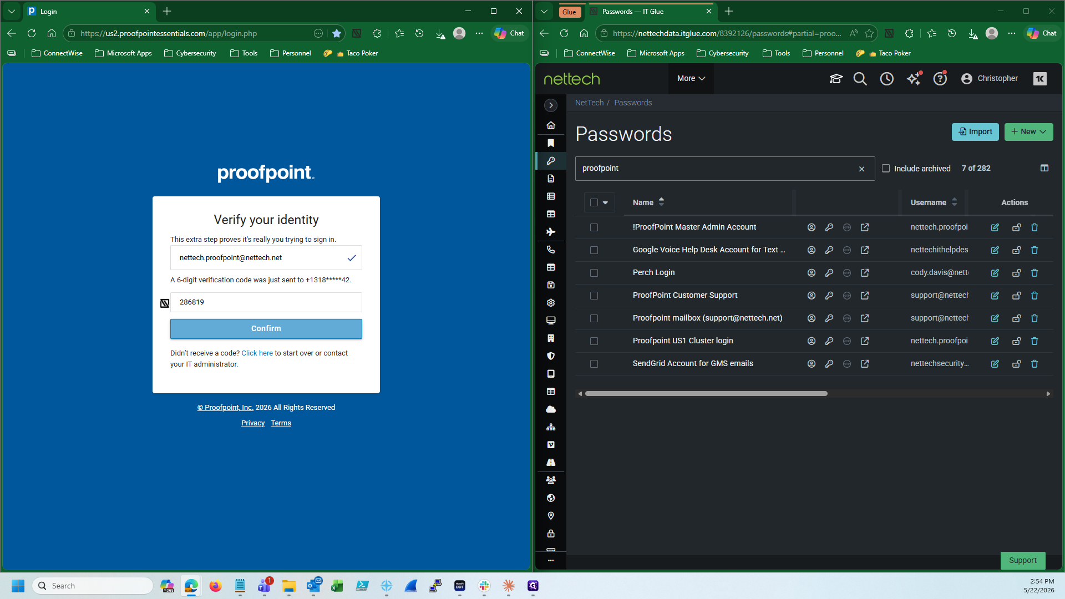This screenshot has width=1065, height=599.
Task: Copy username for Perch Login row
Action: tap(812, 273)
